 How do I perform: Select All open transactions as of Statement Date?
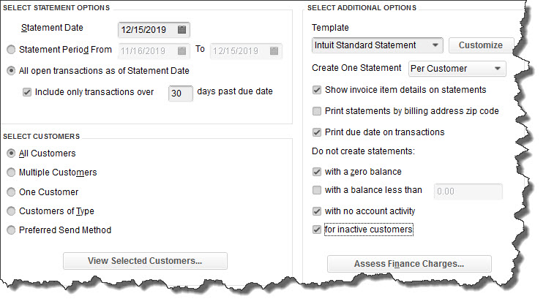(11, 71)
